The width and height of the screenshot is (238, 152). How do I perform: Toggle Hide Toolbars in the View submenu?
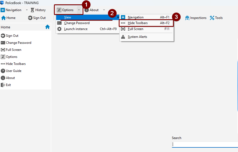point(138,23)
